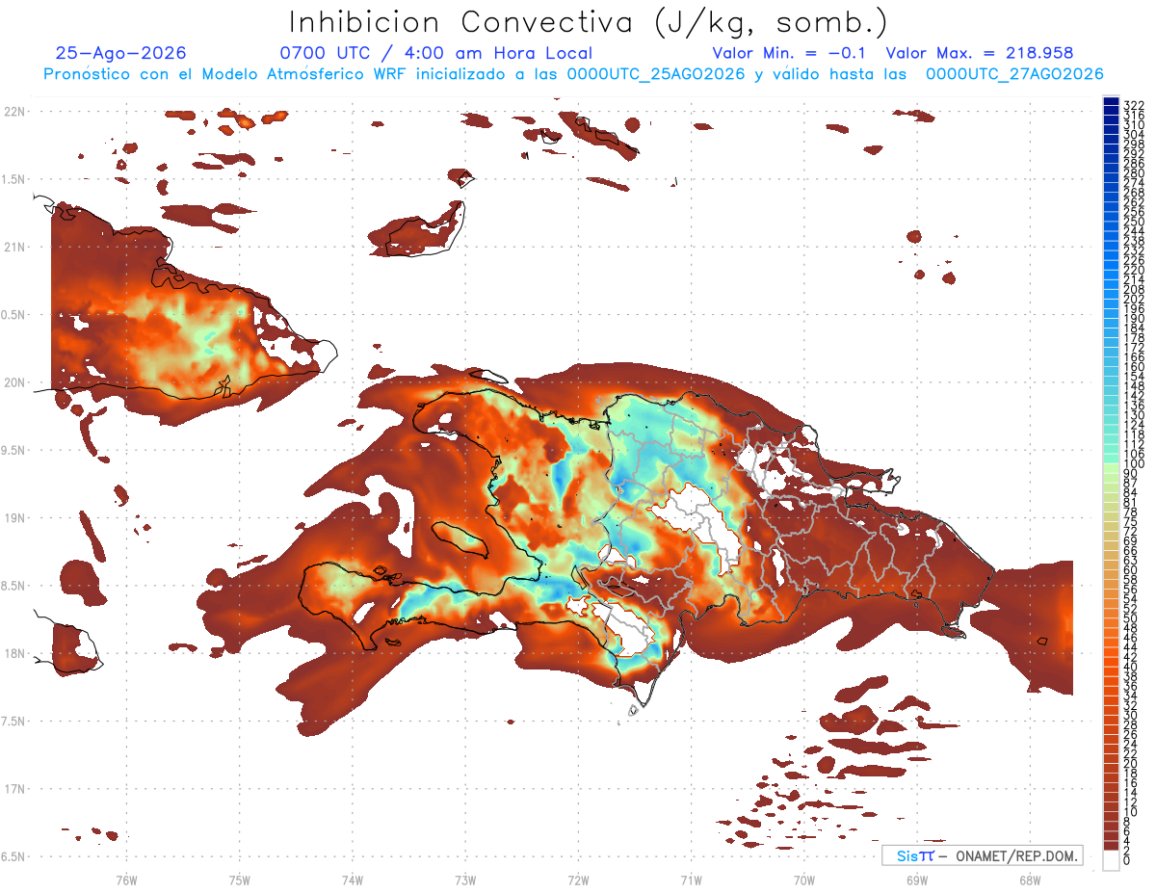Click the longitude label '75W'
The width and height of the screenshot is (1156, 893).
click(239, 880)
